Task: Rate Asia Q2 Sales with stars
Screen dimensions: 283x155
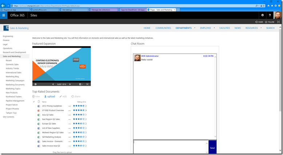Action: click(79, 115)
